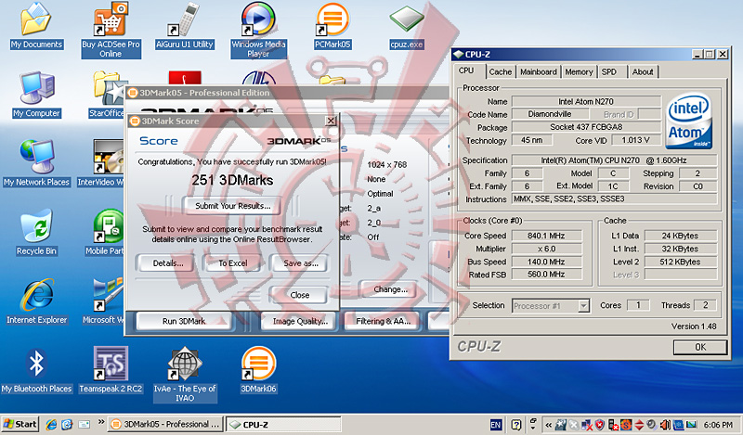Launch AiGuru U1 Utility shortcut
The height and width of the screenshot is (435, 743).
pyautogui.click(x=185, y=26)
